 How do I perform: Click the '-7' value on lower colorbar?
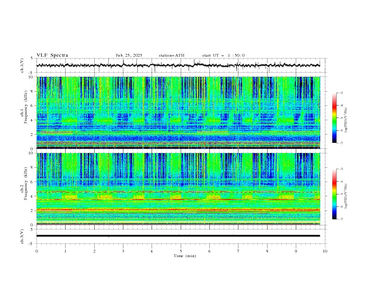341,219
